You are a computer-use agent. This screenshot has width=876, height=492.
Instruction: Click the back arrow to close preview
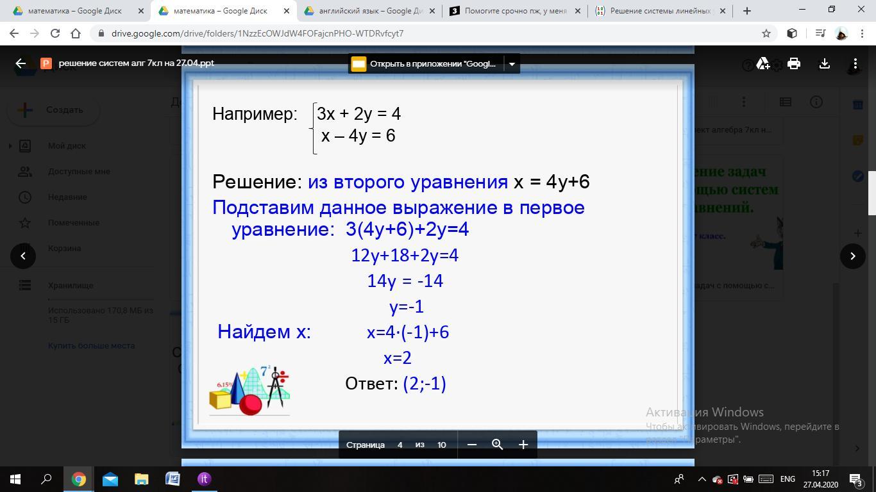click(21, 63)
